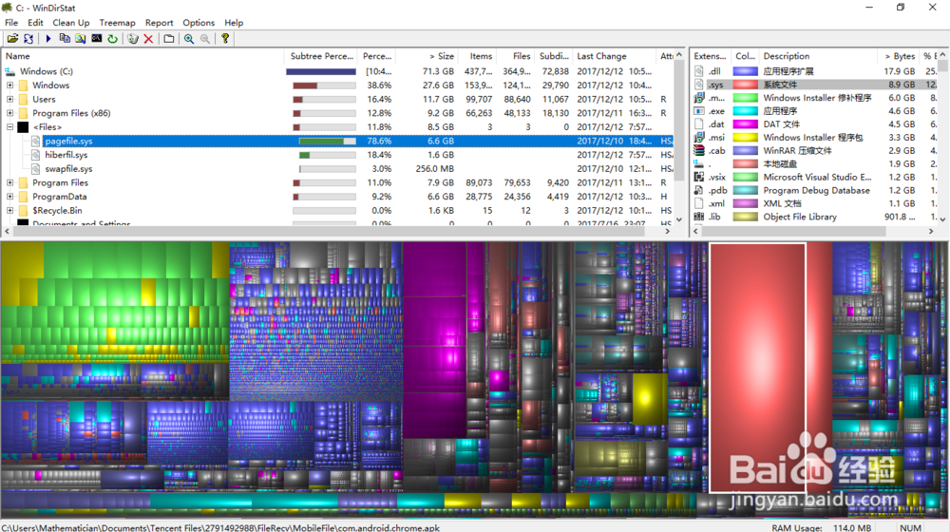Click the .vsix extension icon
This screenshot has width=950, height=532.
[x=699, y=177]
